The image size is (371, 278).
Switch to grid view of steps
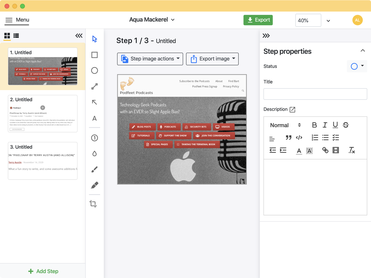7,36
